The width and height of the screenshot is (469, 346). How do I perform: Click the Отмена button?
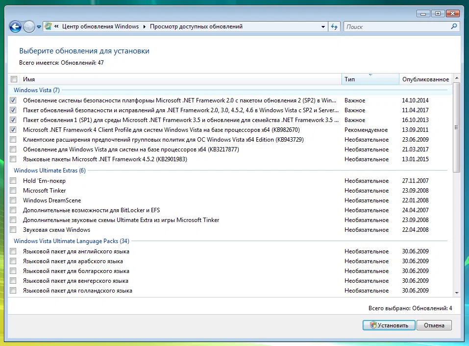(434, 325)
